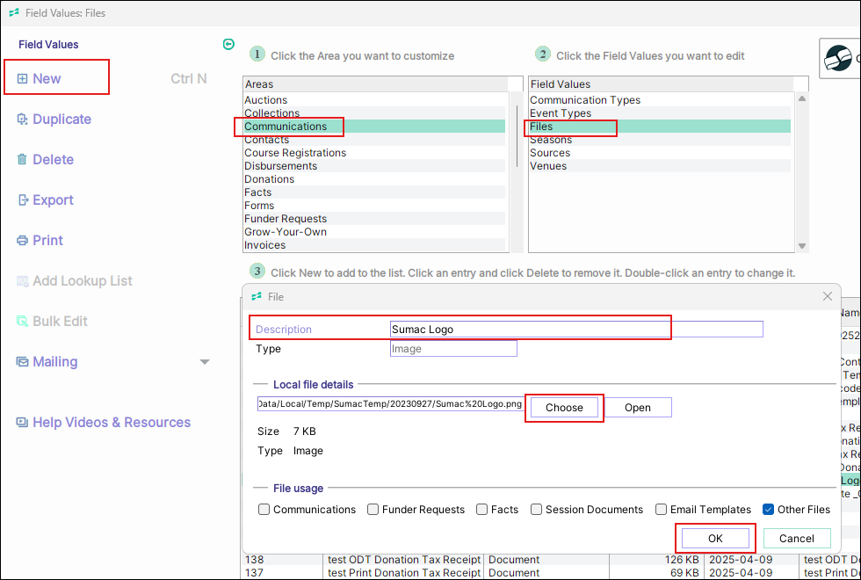Click the Mailing icon in sidebar
Viewport: 861px width, 580px height.
[x=23, y=362]
